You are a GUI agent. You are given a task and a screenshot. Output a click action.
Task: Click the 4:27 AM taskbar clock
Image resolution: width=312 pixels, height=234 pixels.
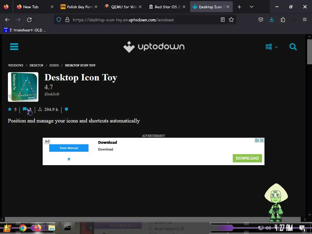(x=284, y=228)
